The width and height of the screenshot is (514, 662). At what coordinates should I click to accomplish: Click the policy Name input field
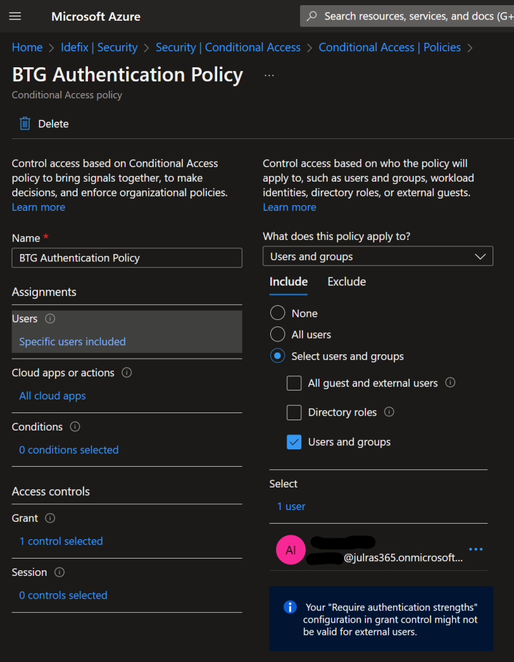[x=127, y=257]
